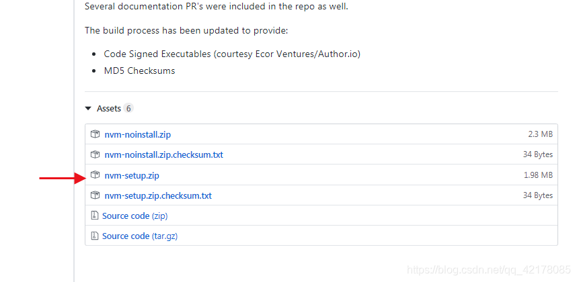Click zip file icon beside Source code (zip)
Image resolution: width=577 pixels, height=282 pixels.
(x=95, y=215)
